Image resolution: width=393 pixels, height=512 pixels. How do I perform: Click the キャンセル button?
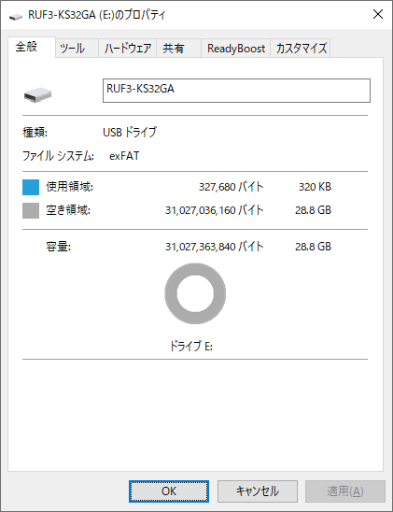(x=258, y=491)
